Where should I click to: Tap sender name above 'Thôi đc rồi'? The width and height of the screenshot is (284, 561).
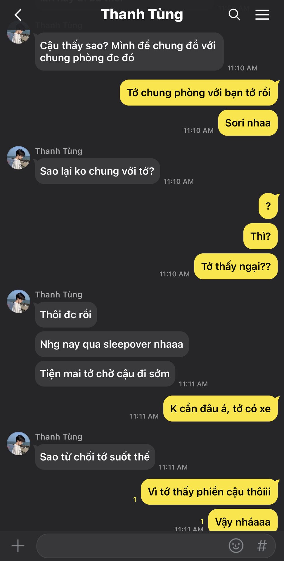click(x=59, y=295)
